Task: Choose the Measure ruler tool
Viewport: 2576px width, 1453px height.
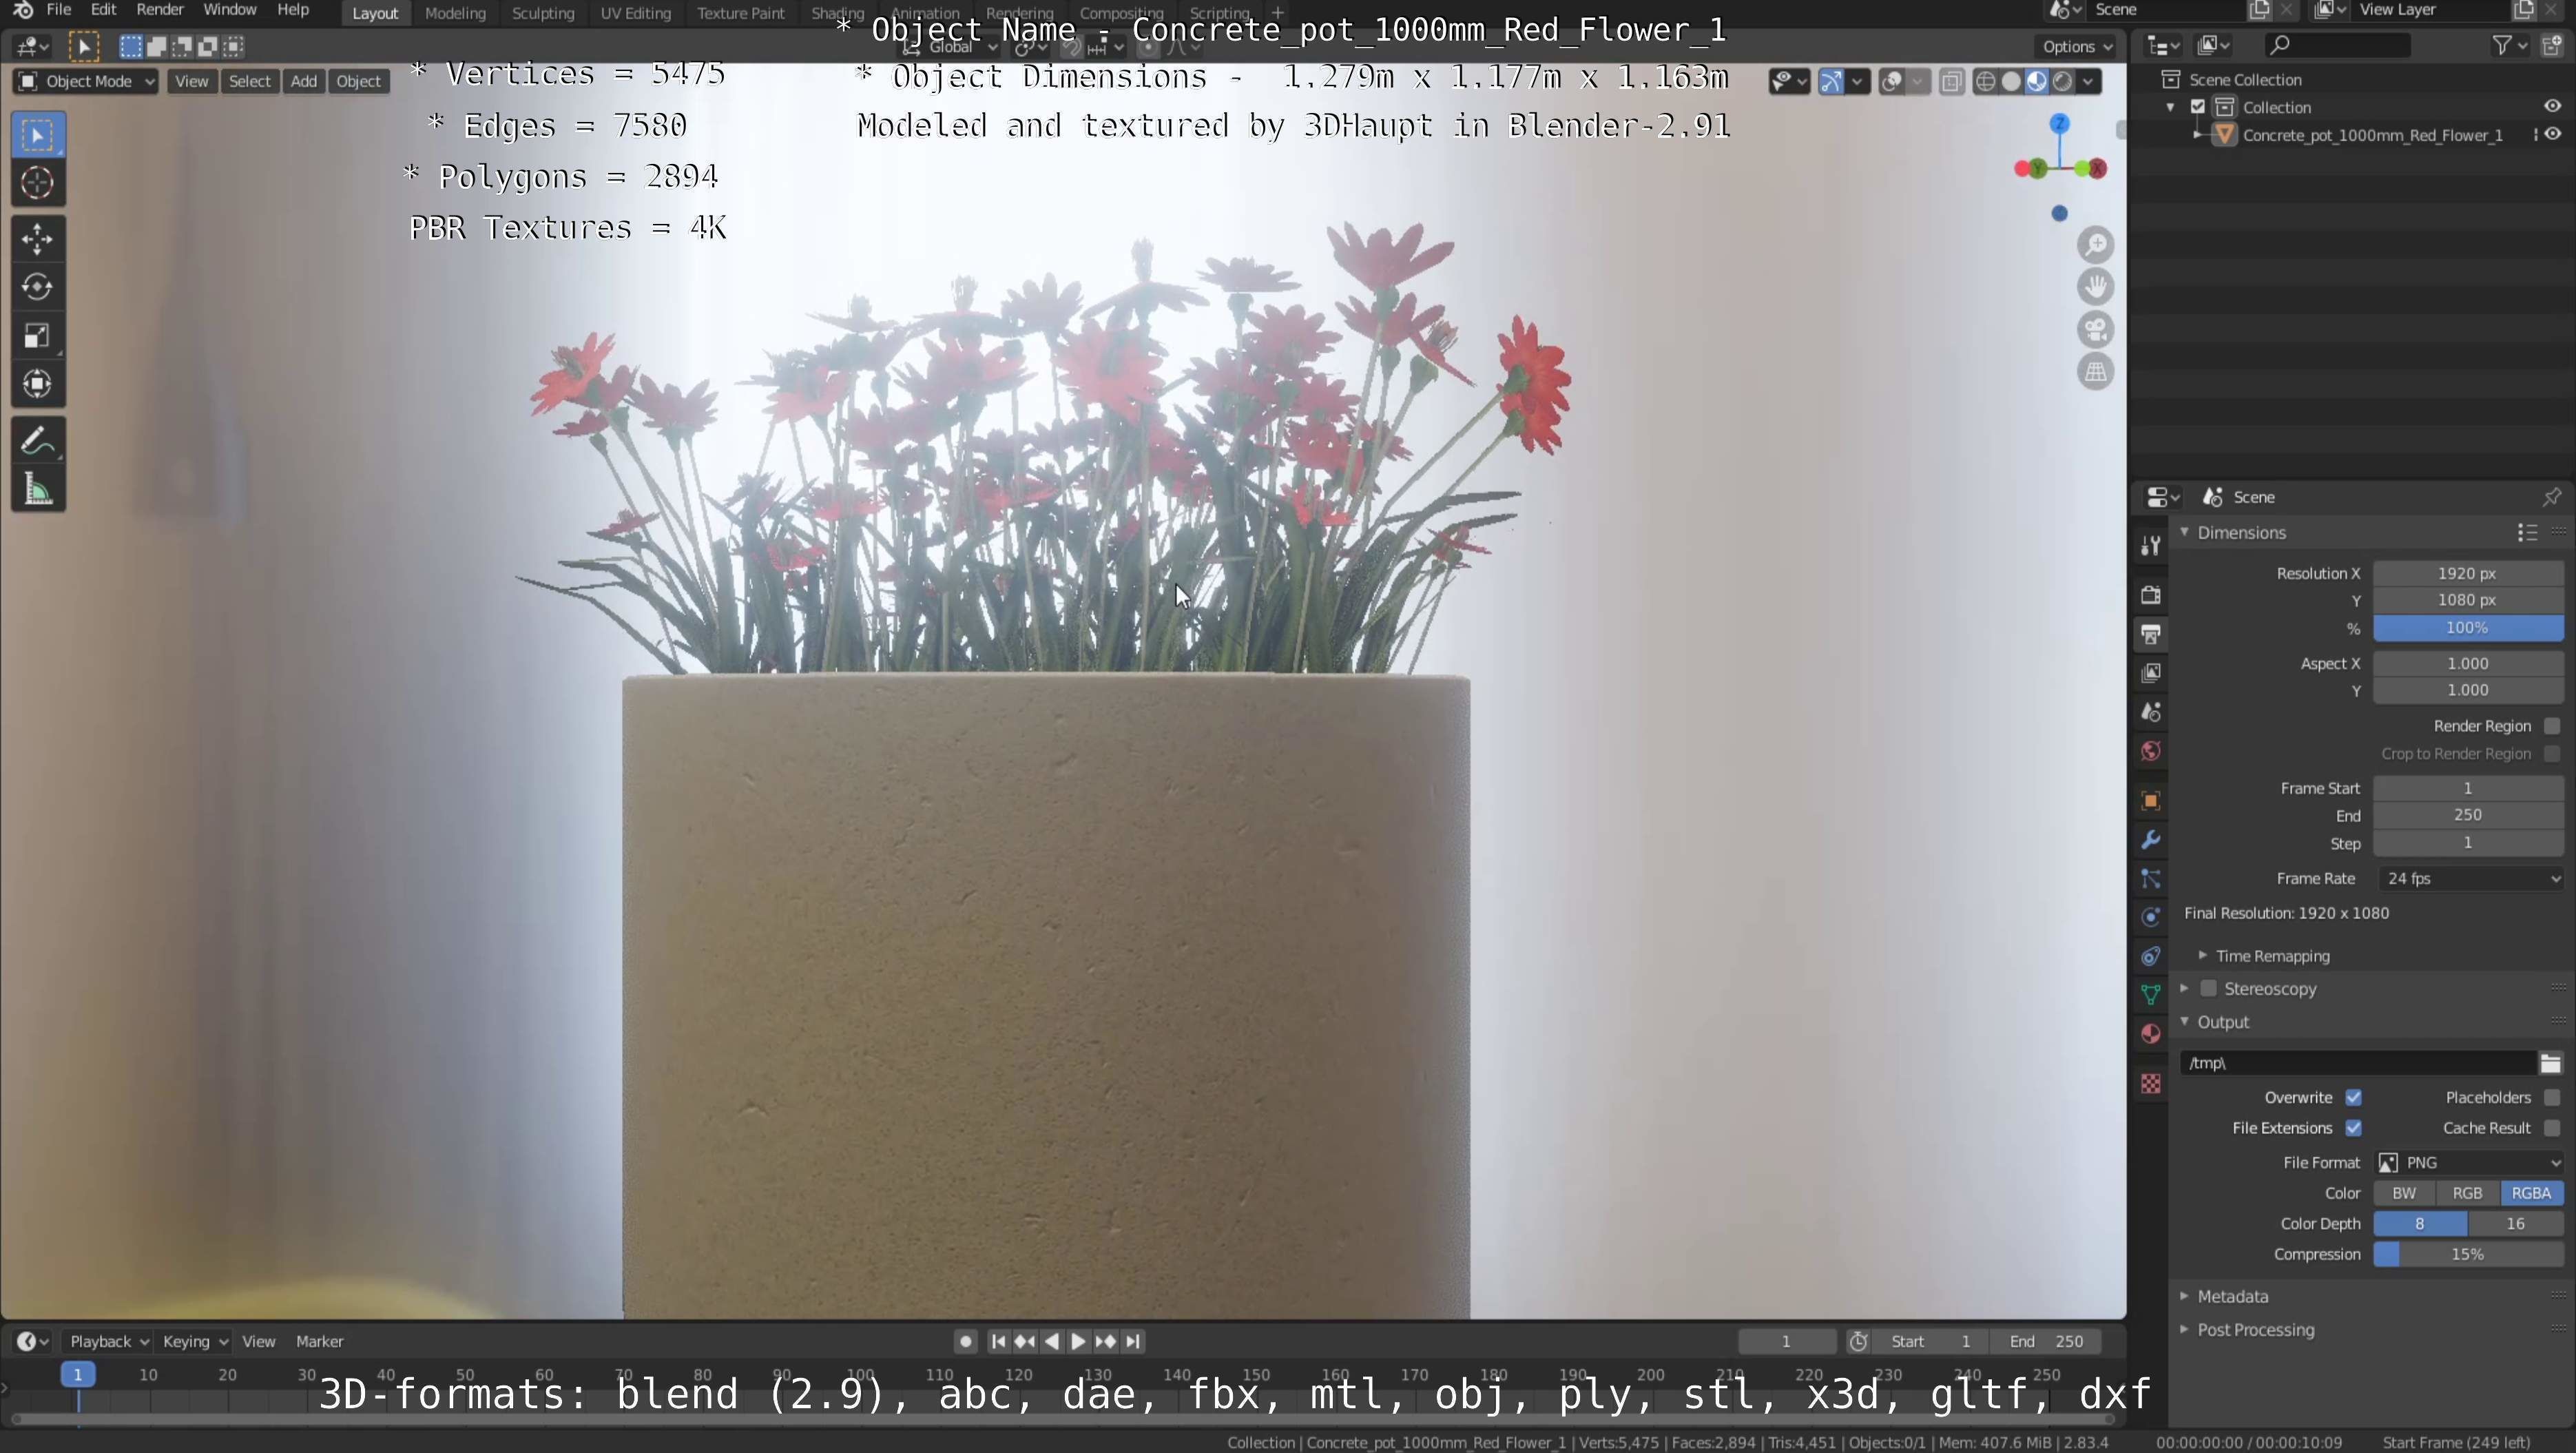Action: coord(38,490)
